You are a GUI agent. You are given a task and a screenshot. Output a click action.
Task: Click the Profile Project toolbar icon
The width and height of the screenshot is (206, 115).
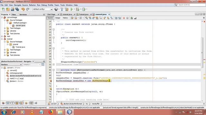coord(84,9)
